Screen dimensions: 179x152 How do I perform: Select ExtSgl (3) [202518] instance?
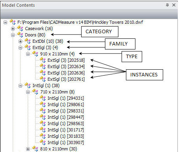pos(66,60)
